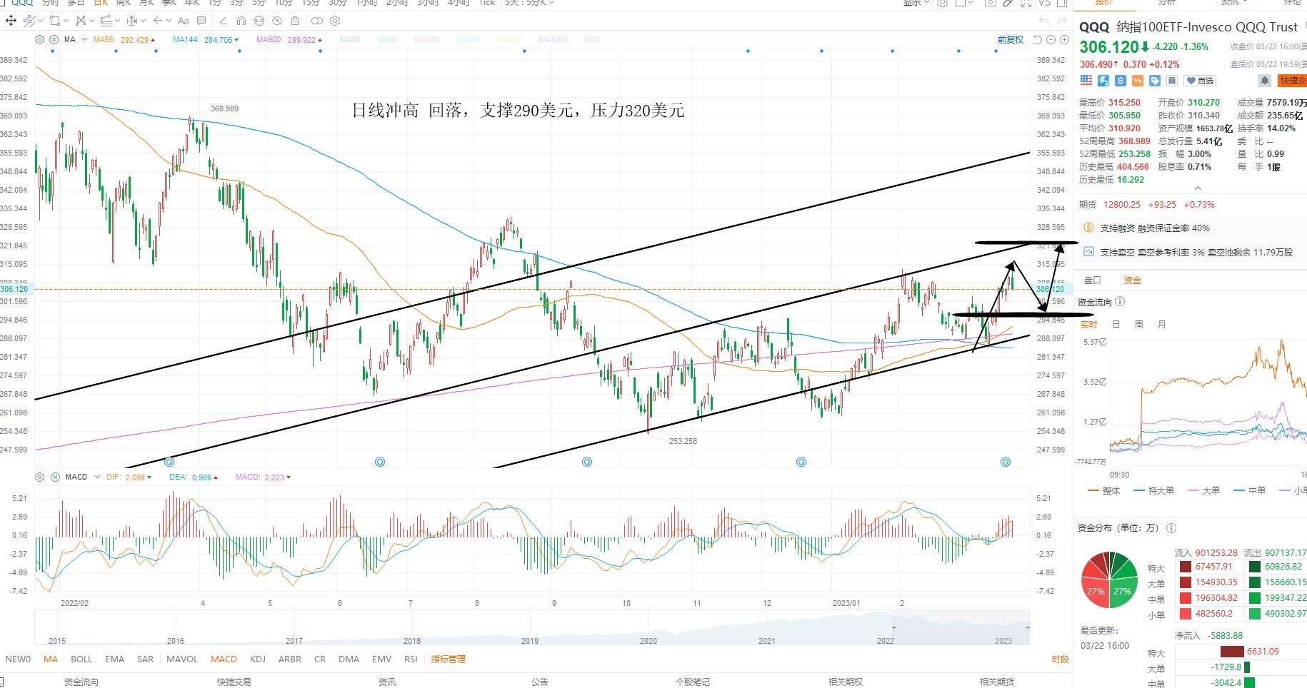The width and height of the screenshot is (1307, 688).
Task: Click the sync drawings icon
Action: click(259, 21)
